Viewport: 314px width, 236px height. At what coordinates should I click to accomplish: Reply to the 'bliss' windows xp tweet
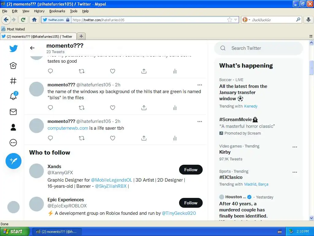click(50, 108)
